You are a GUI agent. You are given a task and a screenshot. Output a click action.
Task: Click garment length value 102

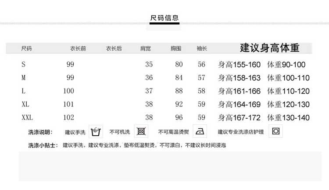[68, 117]
